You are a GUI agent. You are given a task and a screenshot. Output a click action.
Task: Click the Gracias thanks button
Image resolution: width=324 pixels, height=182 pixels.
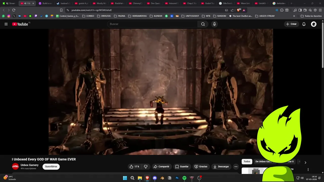(x=201, y=167)
